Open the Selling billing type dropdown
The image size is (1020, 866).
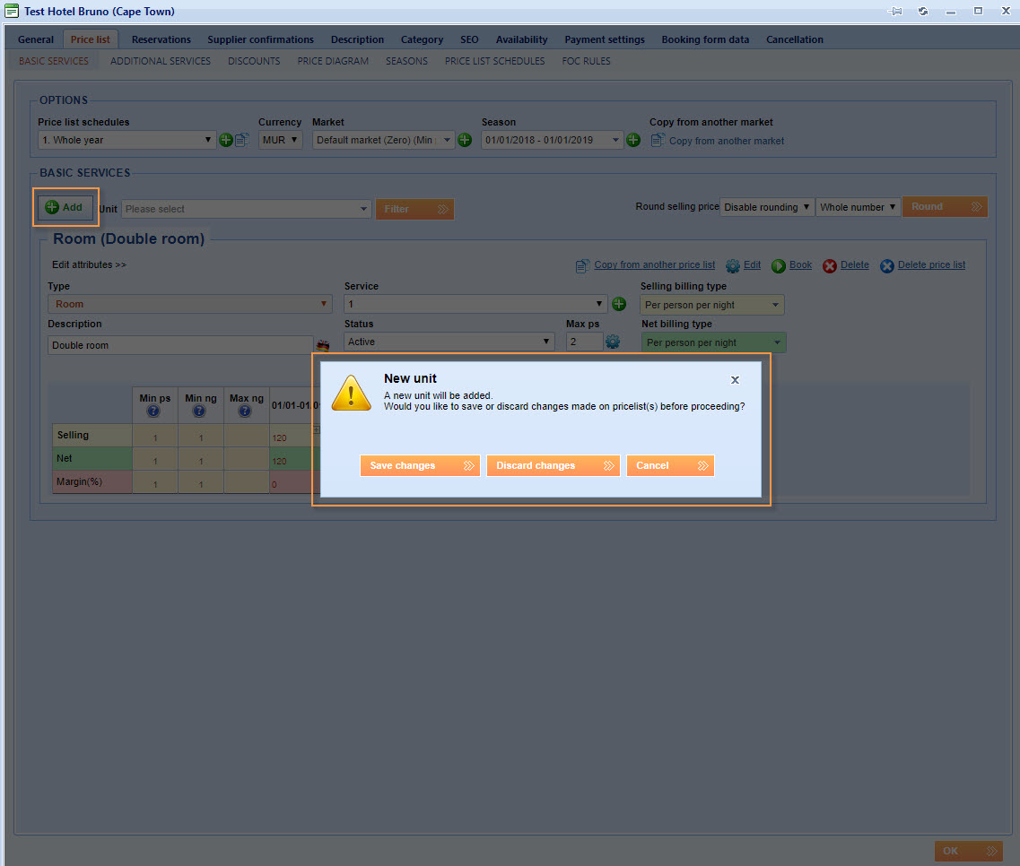pos(712,305)
